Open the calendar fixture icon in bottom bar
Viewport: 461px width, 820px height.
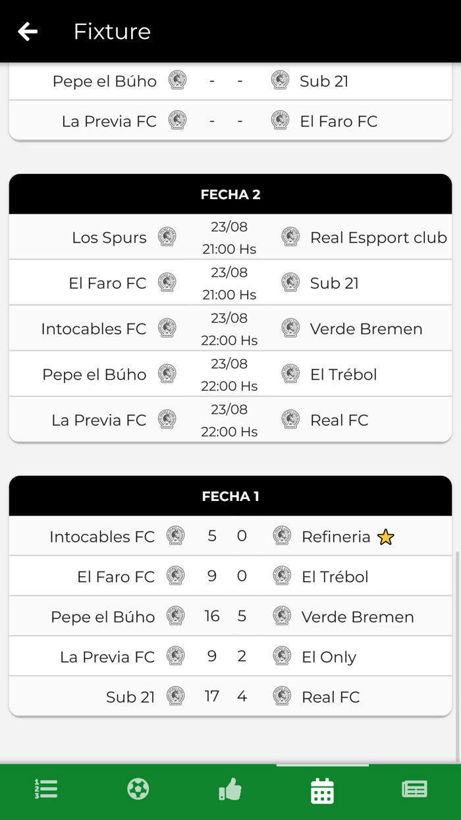tap(321, 788)
